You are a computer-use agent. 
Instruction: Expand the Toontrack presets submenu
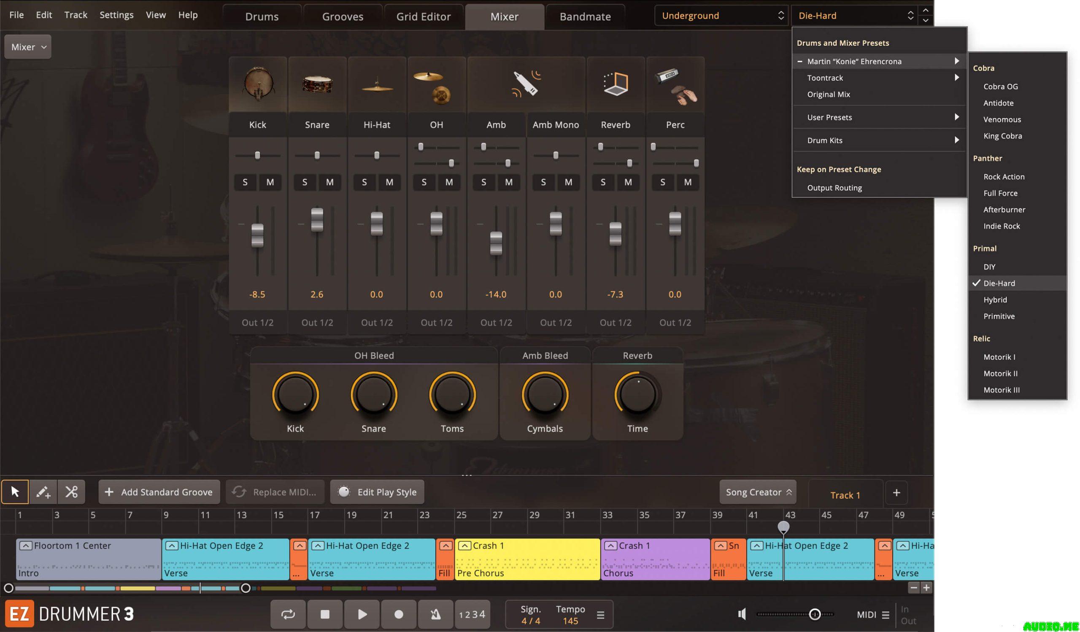(879, 78)
